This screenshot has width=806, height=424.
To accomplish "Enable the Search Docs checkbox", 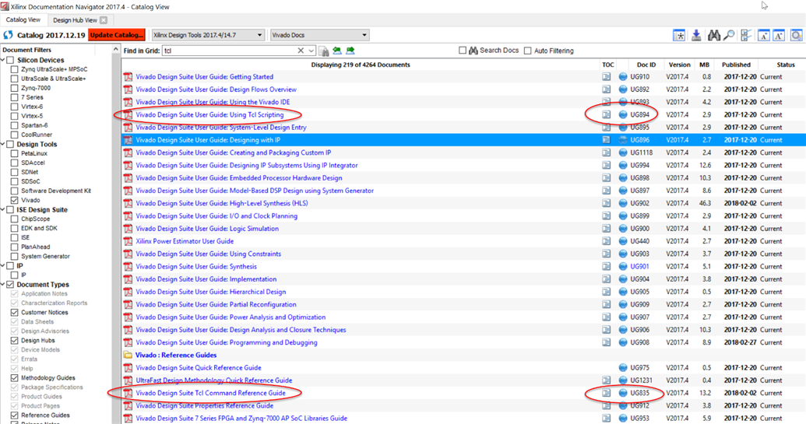I will [462, 51].
